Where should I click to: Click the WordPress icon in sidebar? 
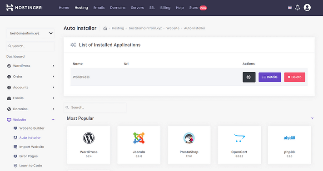click(x=9, y=66)
